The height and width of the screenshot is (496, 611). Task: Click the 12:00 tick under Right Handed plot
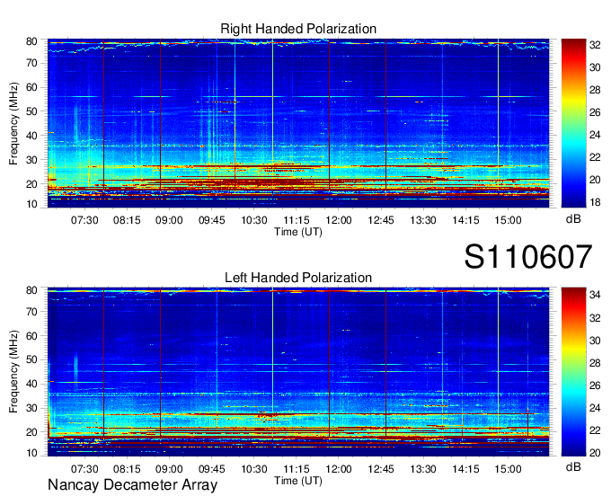339,220
